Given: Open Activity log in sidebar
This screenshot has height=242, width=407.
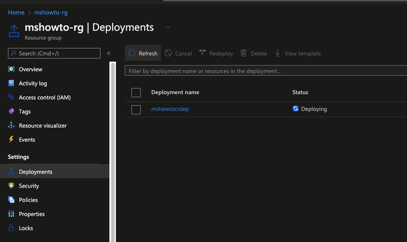Looking at the screenshot, I should click(33, 84).
